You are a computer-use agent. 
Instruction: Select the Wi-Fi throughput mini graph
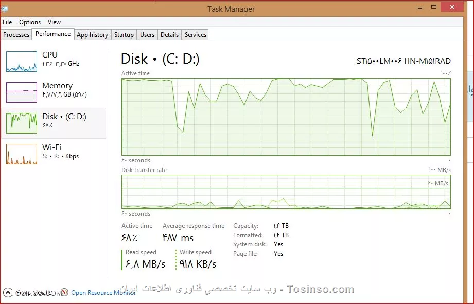coord(22,154)
